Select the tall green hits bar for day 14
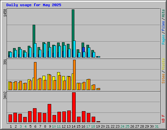The image size is (167, 130). [x=73, y=25]
